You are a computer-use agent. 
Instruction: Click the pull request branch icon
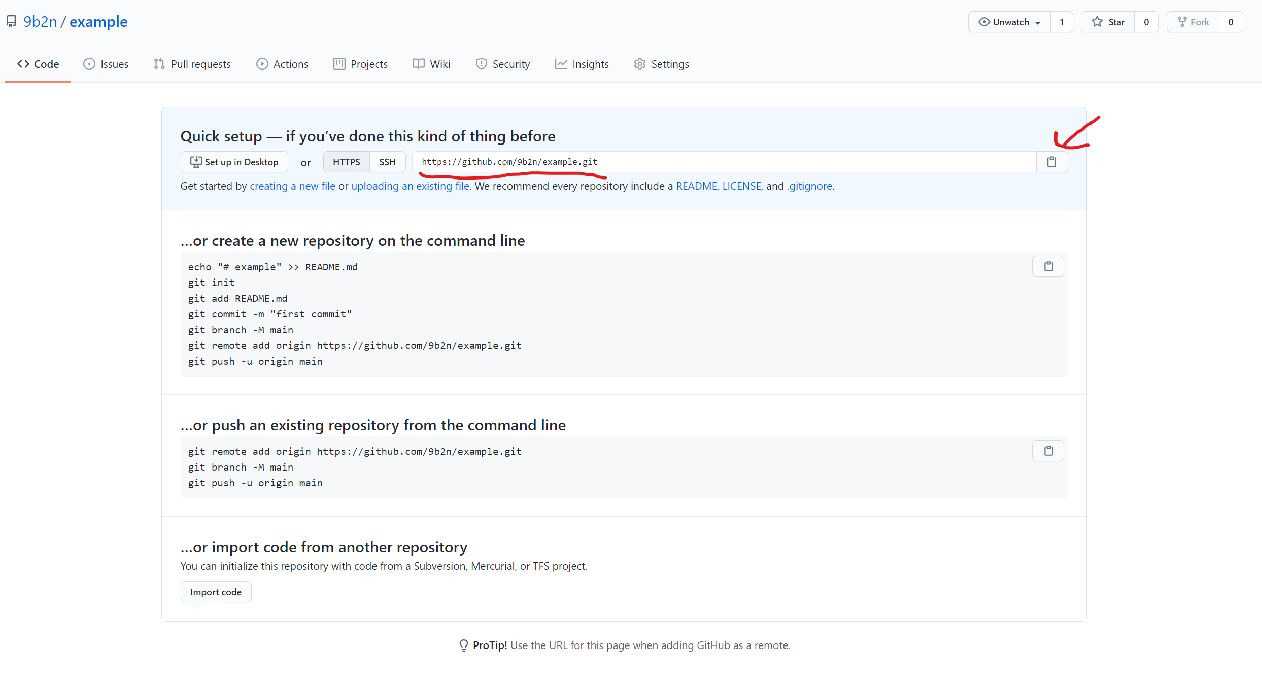pyautogui.click(x=159, y=64)
